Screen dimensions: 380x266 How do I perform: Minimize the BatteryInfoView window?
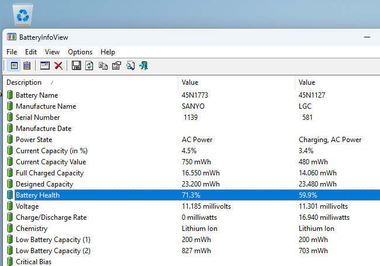(x=367, y=37)
